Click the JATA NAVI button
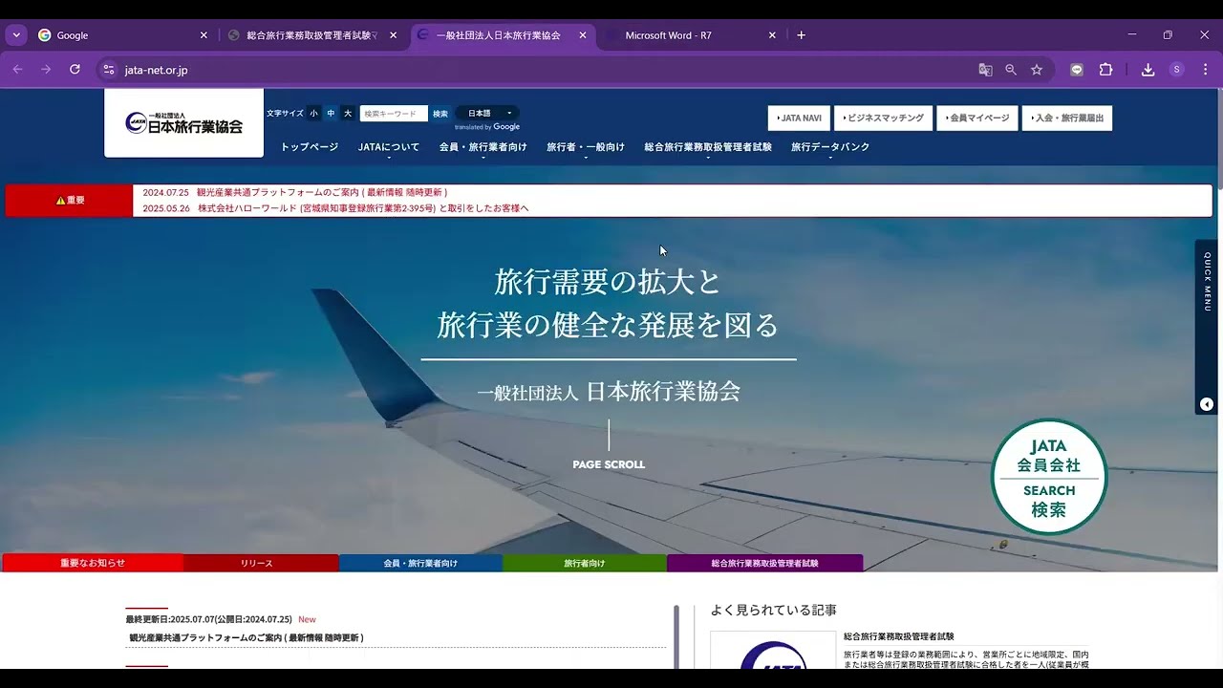This screenshot has width=1223, height=688. (x=799, y=118)
